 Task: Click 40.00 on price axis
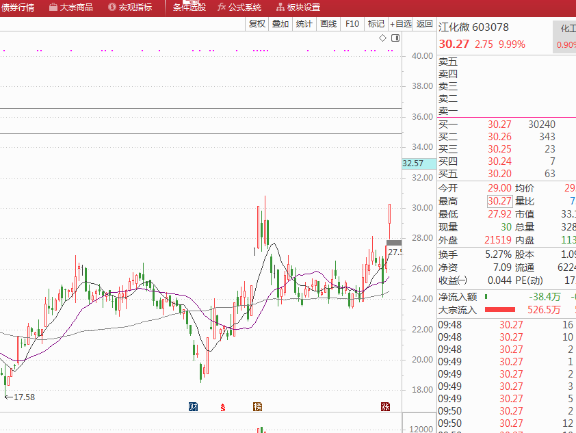coord(422,56)
